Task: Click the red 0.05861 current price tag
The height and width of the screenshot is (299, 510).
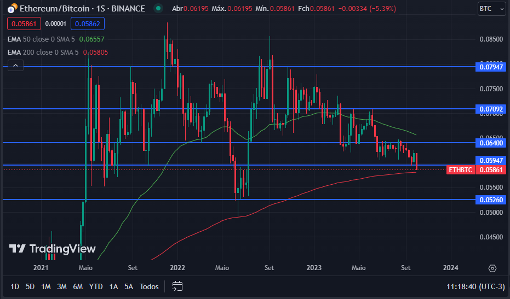Action: point(491,170)
